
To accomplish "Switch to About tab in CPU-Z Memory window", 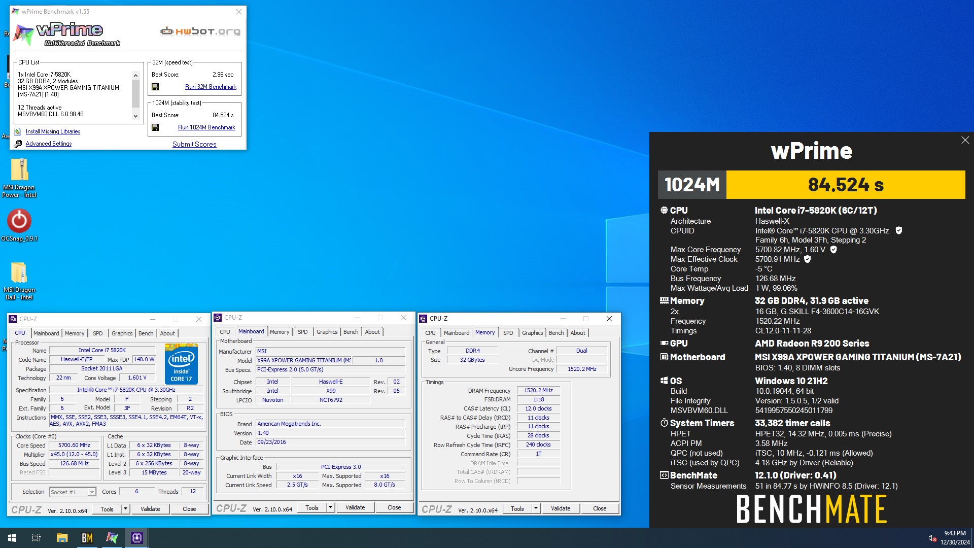I will (x=578, y=333).
